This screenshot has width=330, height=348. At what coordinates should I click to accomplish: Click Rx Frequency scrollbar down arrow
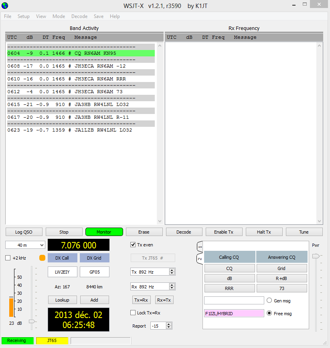point(319,221)
